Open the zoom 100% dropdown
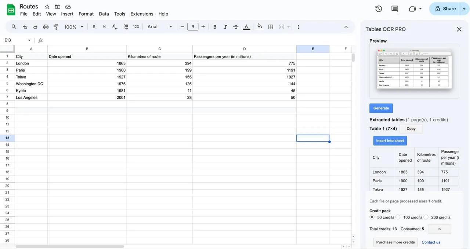470x249 pixels. 74,27
